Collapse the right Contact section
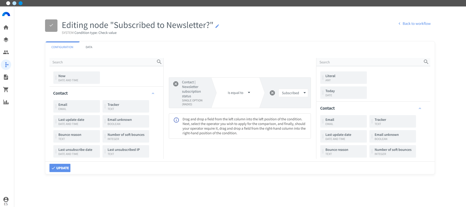Viewport: 466px width, 207px height. 420,108
